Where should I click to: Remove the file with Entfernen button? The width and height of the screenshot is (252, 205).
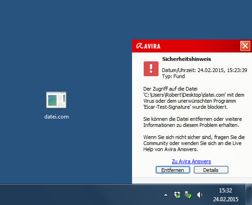tap(173, 170)
